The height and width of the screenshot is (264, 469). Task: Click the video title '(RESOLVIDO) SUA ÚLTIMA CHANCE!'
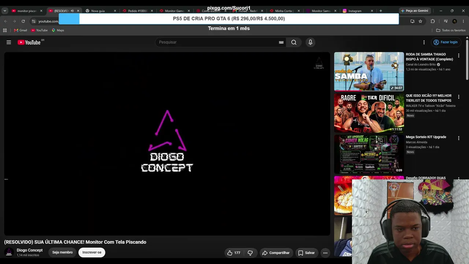tap(75, 242)
